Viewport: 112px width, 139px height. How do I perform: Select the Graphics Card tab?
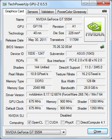[14, 11]
